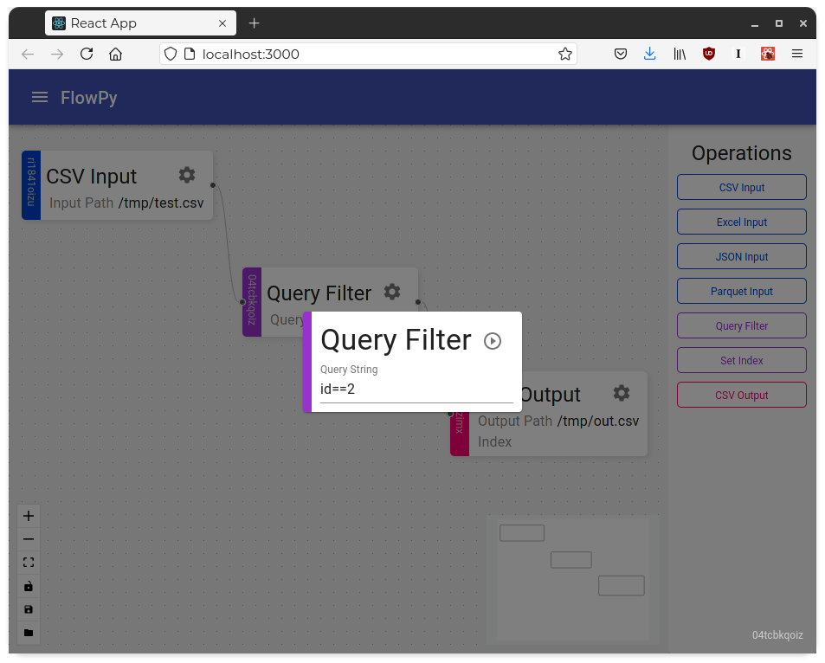The image size is (825, 663).
Task: Toggle uBlock Origin in the browser toolbar
Action: tap(708, 54)
